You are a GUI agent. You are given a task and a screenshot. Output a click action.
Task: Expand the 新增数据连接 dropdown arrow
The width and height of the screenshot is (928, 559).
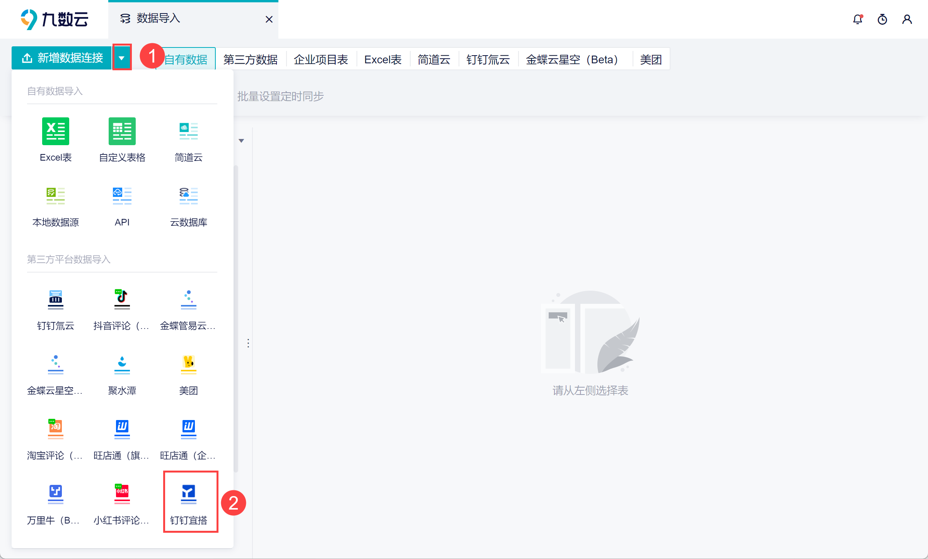coord(121,58)
